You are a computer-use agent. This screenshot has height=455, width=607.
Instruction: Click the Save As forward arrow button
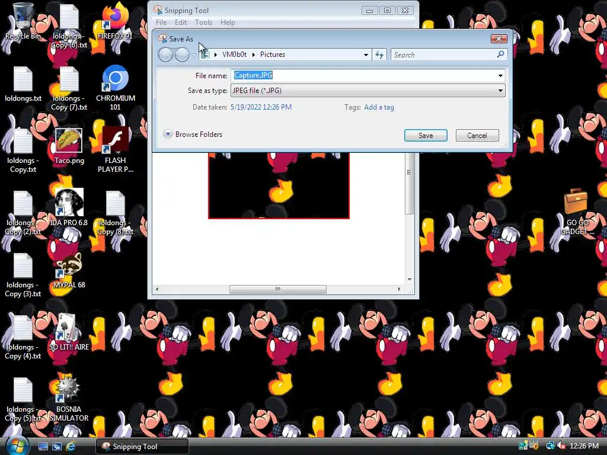click(182, 55)
